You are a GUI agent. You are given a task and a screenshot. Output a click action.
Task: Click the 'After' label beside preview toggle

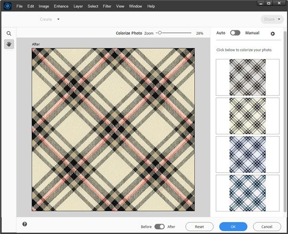tap(171, 227)
